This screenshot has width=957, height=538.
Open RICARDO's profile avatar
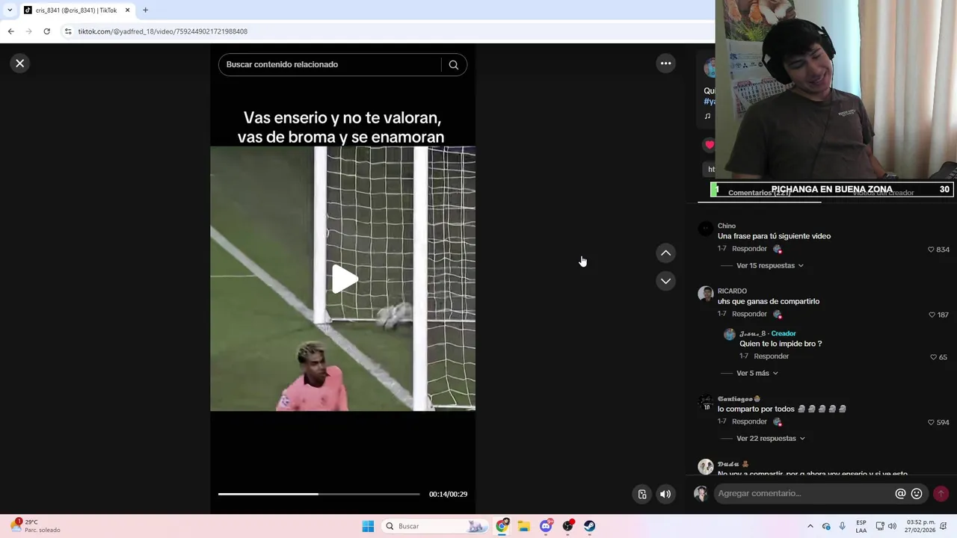[x=706, y=294]
